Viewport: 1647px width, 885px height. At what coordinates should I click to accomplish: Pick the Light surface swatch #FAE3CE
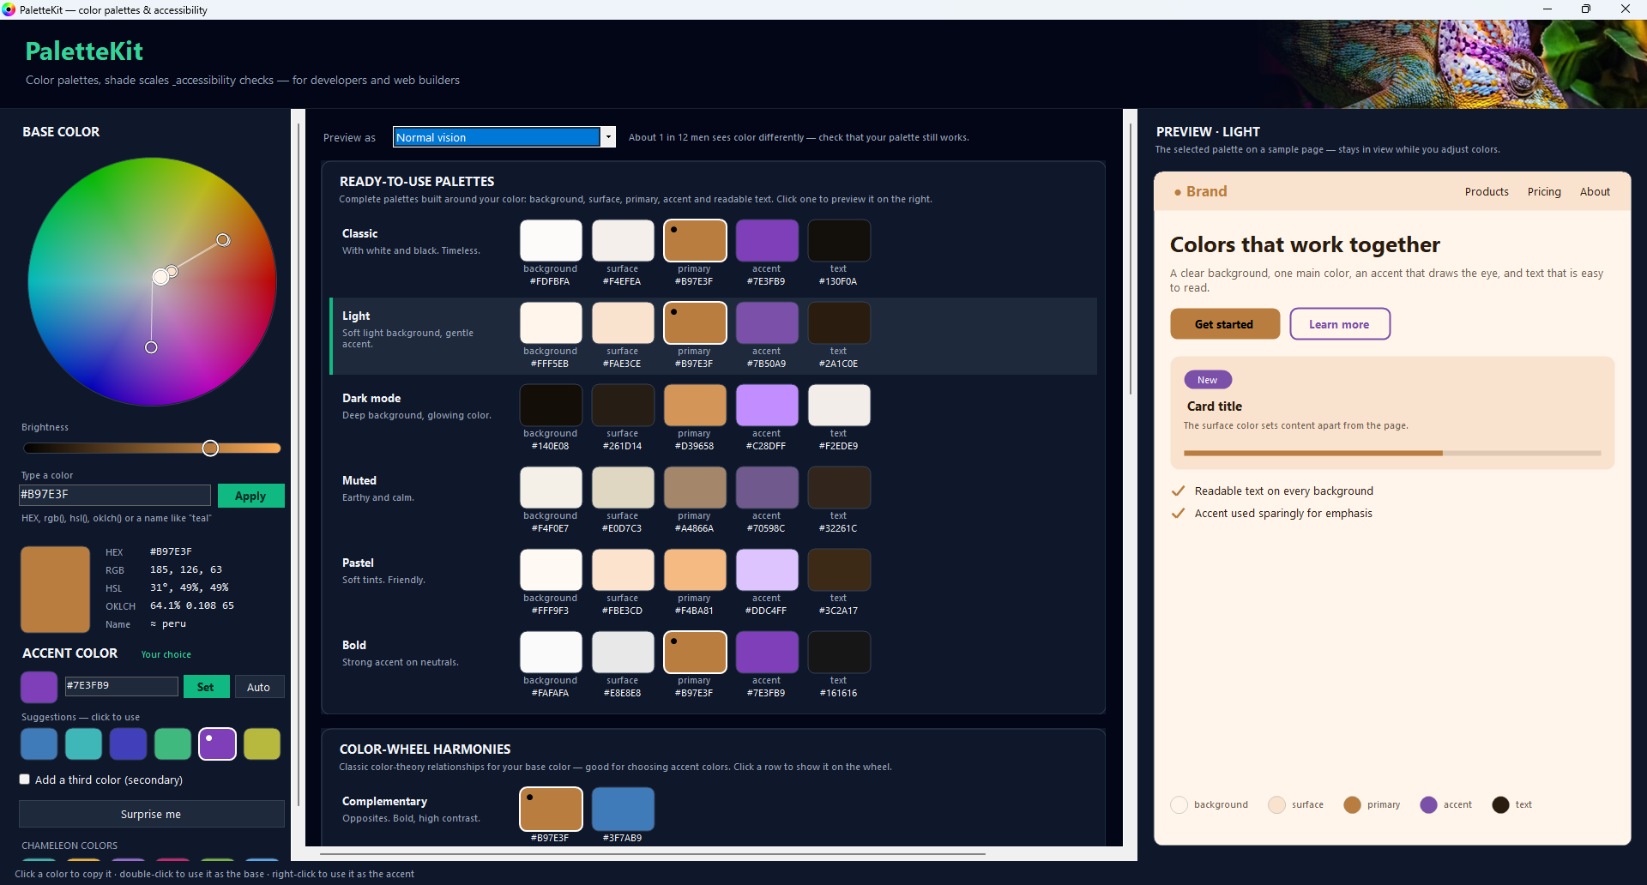(623, 322)
